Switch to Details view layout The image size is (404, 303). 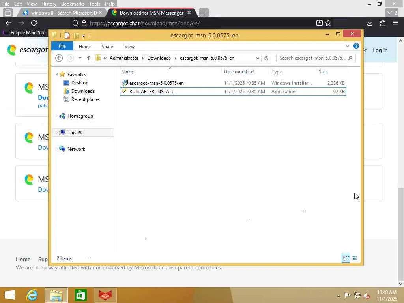pyautogui.click(x=346, y=258)
